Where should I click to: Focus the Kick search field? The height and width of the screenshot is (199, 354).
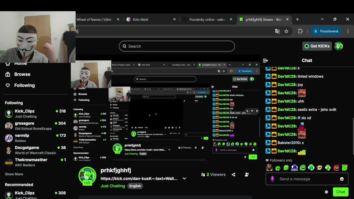[177, 46]
